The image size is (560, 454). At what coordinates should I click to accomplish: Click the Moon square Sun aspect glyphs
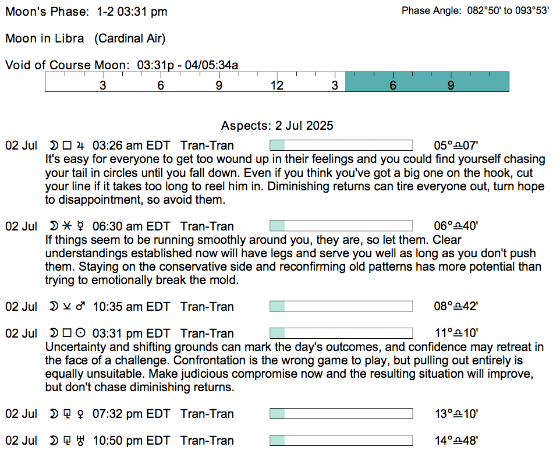tap(66, 334)
